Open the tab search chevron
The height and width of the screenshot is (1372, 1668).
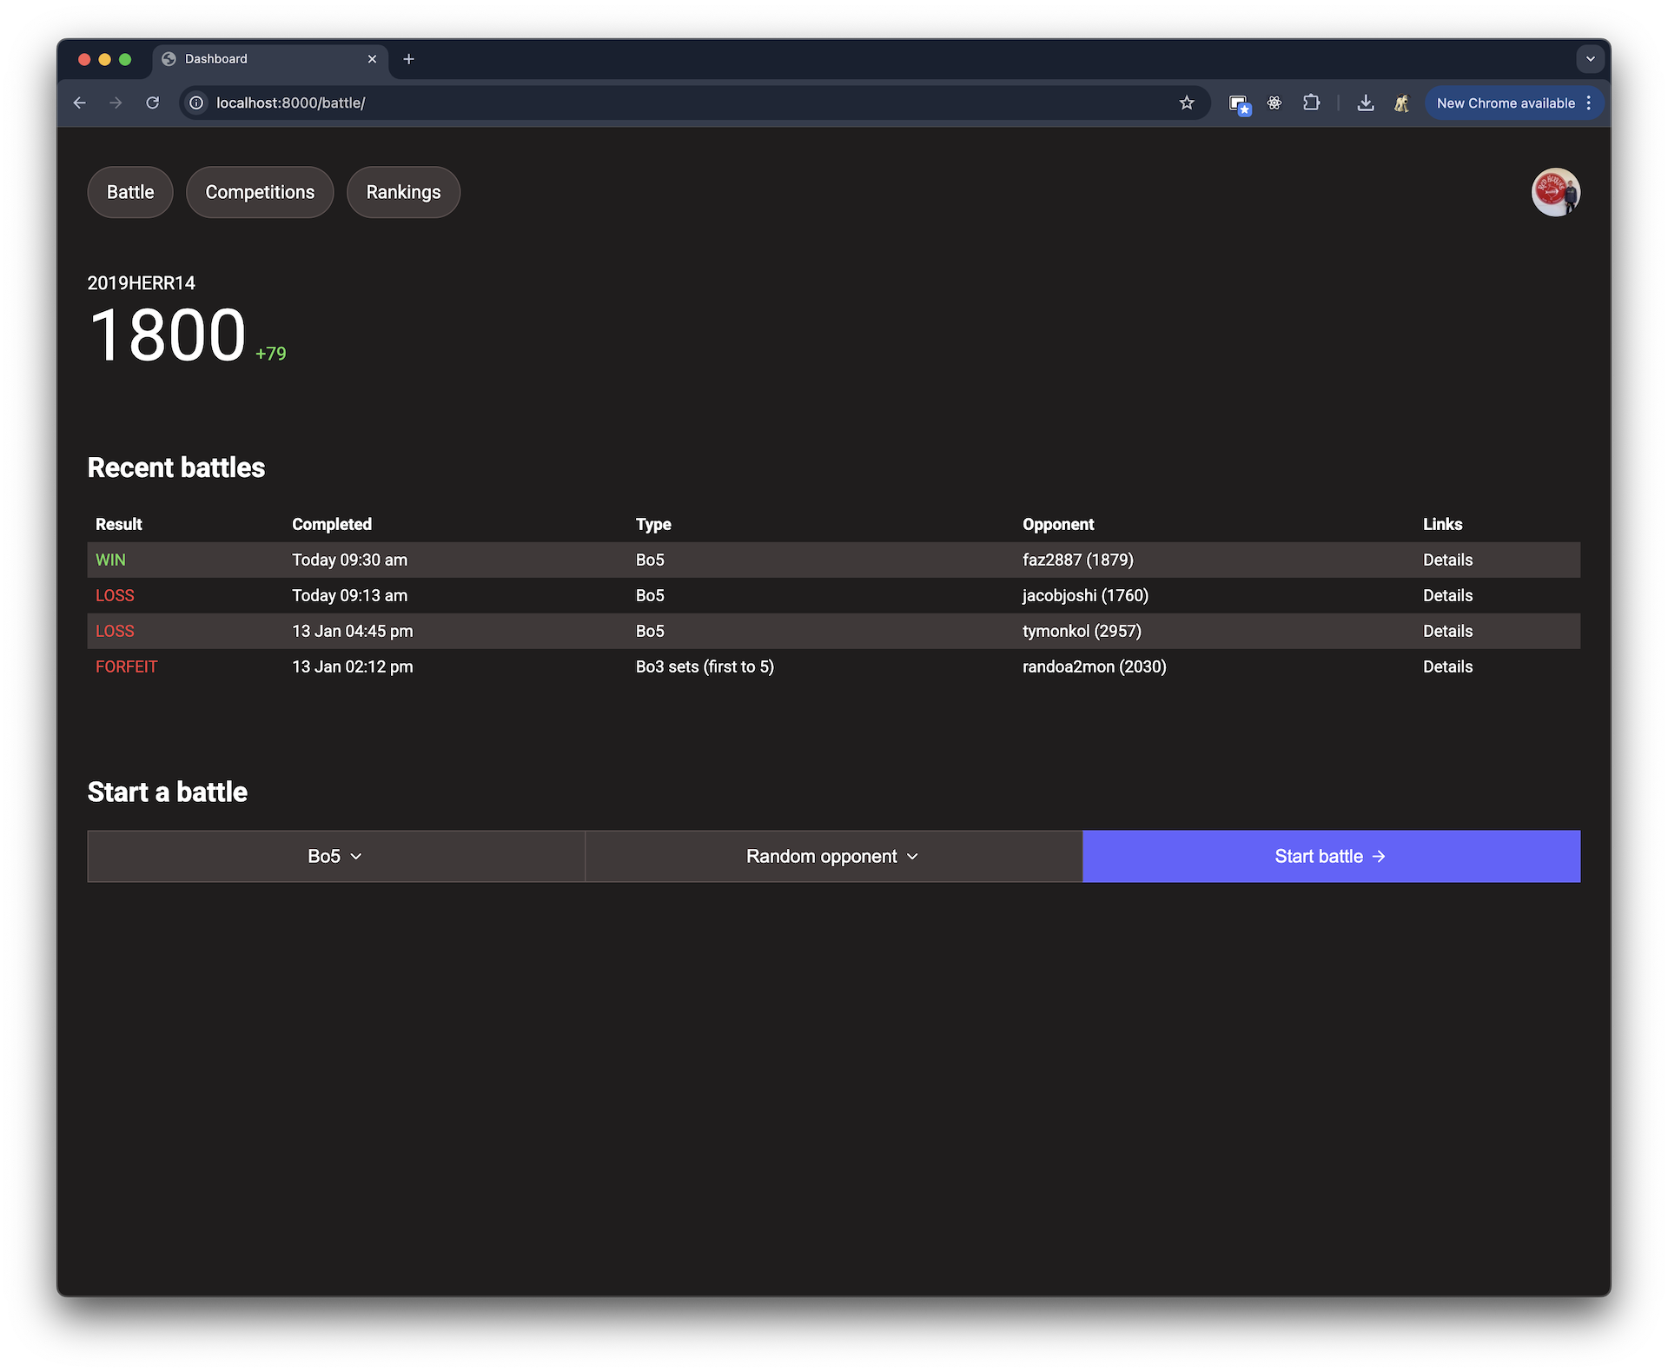tap(1590, 59)
